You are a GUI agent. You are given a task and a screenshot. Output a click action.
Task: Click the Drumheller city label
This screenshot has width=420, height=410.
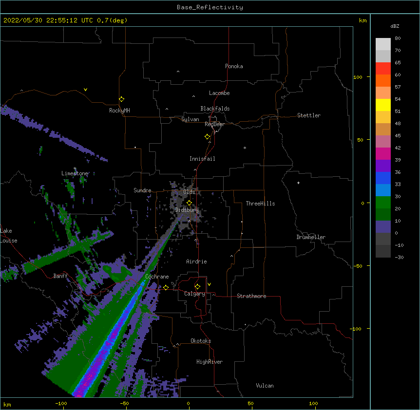[x=311, y=237]
